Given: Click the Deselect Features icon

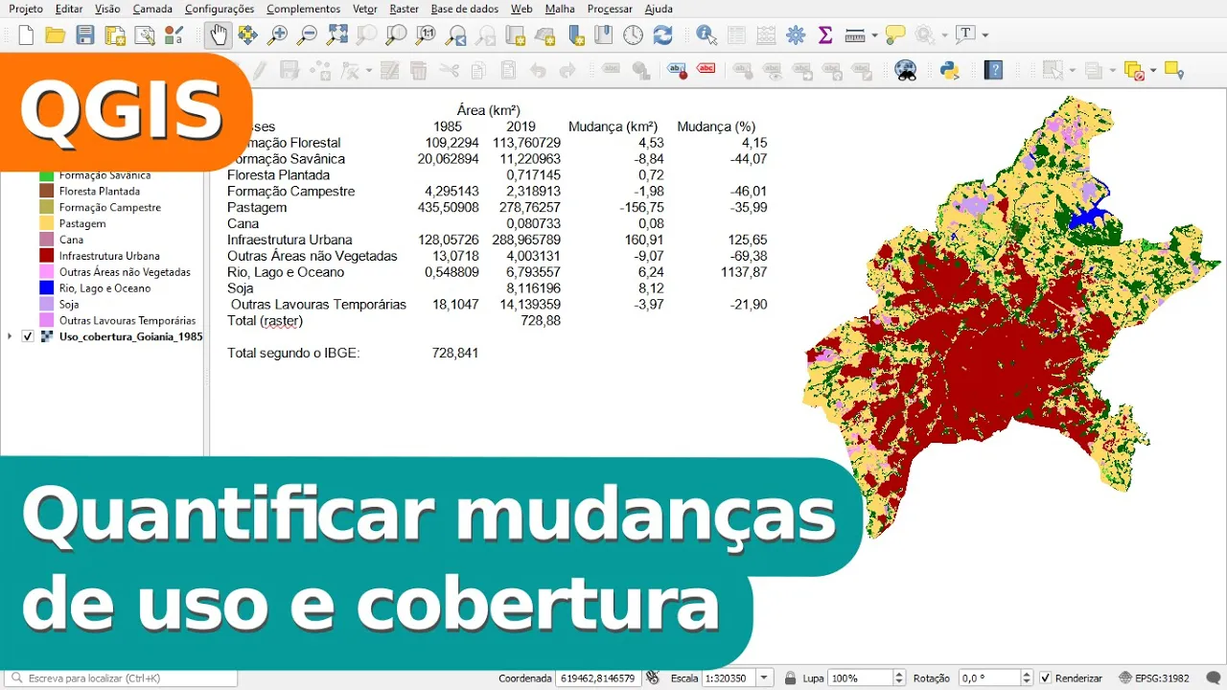Looking at the screenshot, I should pos(1134,70).
